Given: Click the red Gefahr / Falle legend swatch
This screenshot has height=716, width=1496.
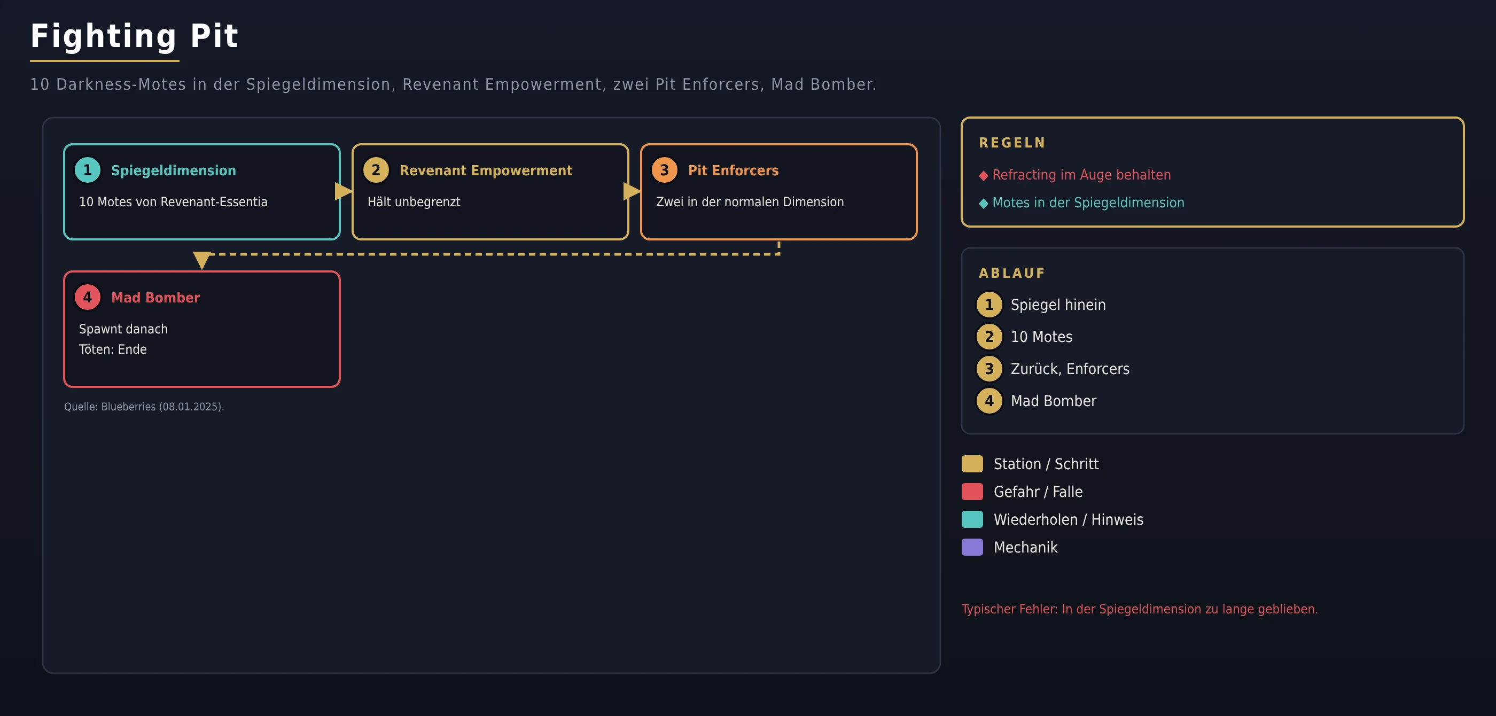Looking at the screenshot, I should coord(972,492).
